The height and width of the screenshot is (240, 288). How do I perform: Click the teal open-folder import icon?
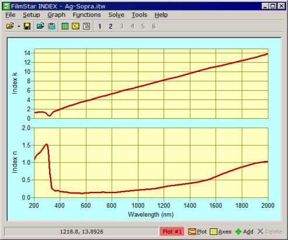point(40,26)
